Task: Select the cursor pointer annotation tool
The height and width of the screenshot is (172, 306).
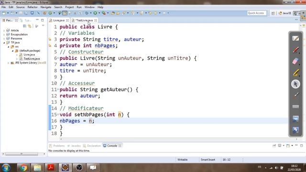Action: click(295, 84)
